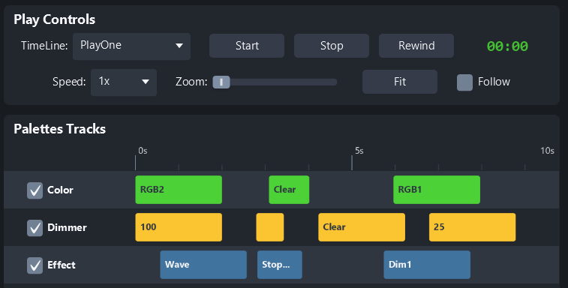Open the TimeLine PlayOne dropdown
Viewport: 568px width, 288px height.
click(131, 46)
